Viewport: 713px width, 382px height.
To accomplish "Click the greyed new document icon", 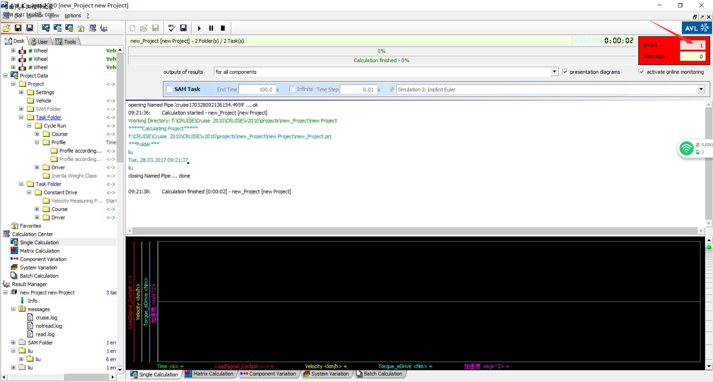I will 133,28.
